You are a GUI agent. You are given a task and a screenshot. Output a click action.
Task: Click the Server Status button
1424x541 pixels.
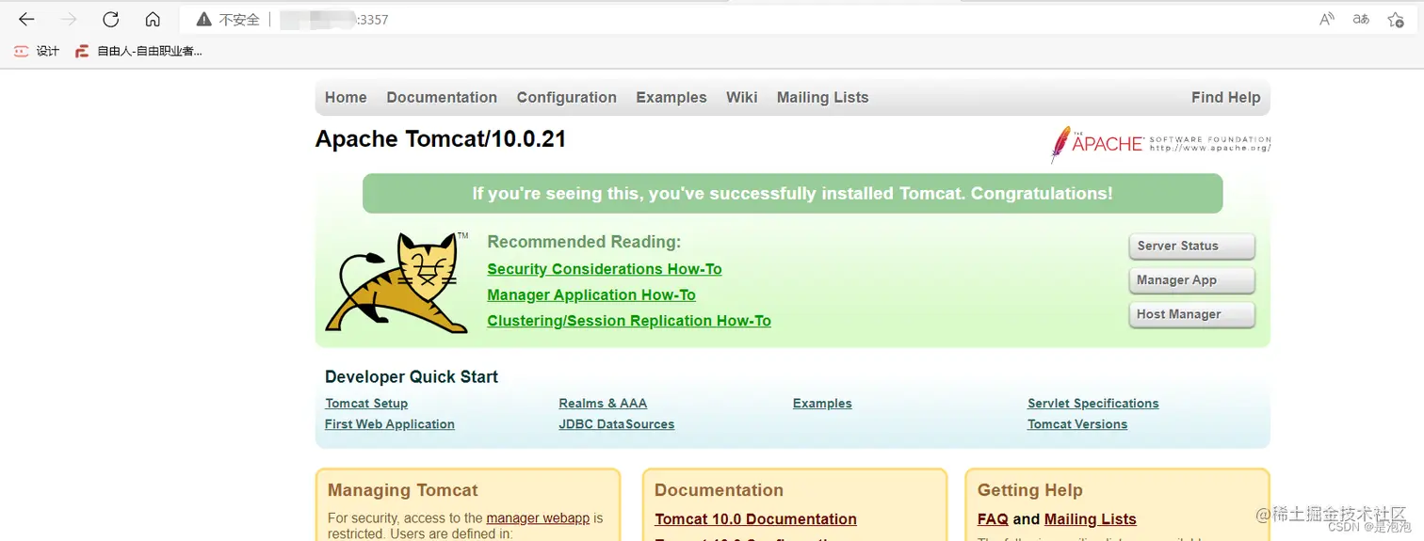pyautogui.click(x=1192, y=247)
